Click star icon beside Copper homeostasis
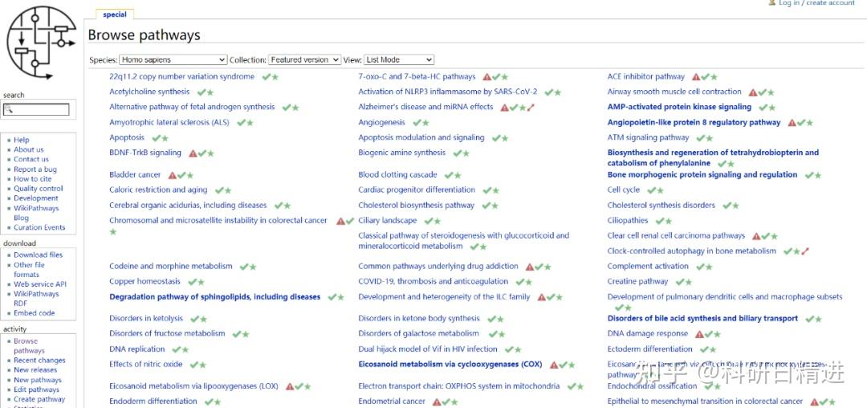 [201, 282]
